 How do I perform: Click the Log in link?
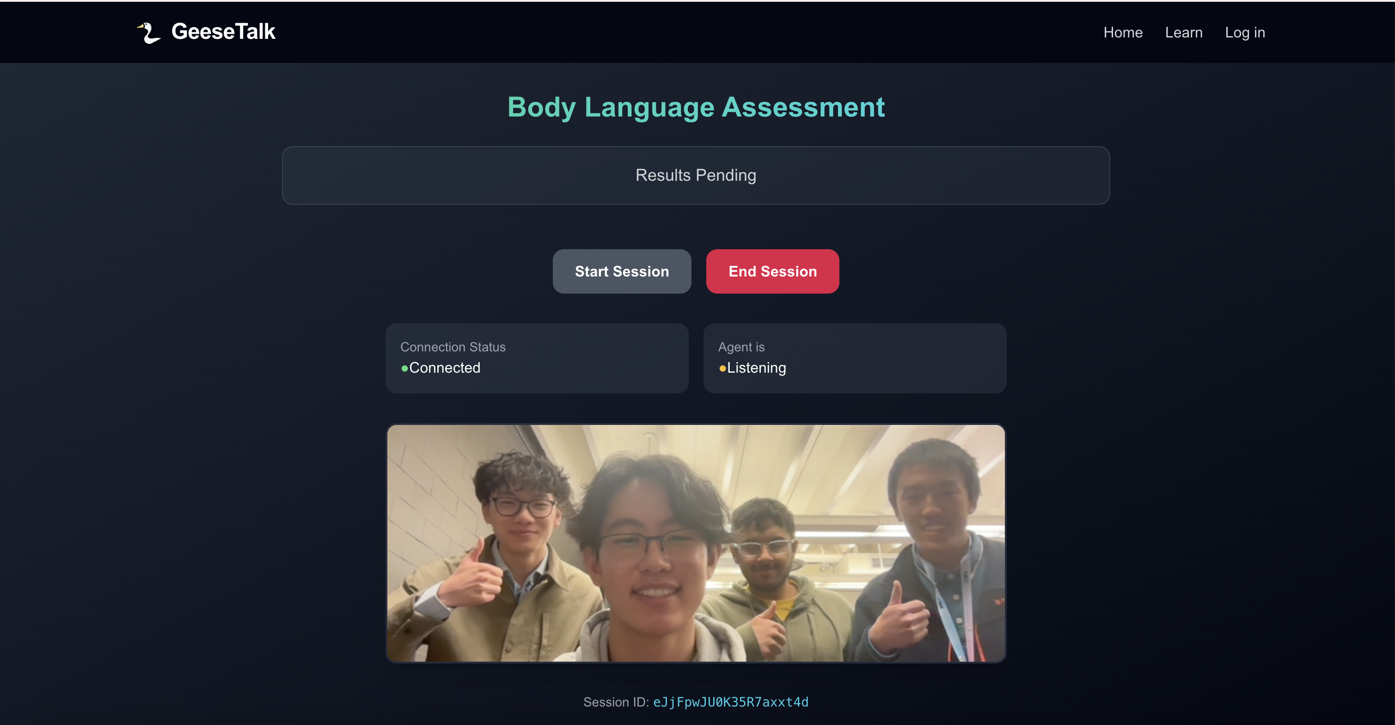pos(1244,32)
